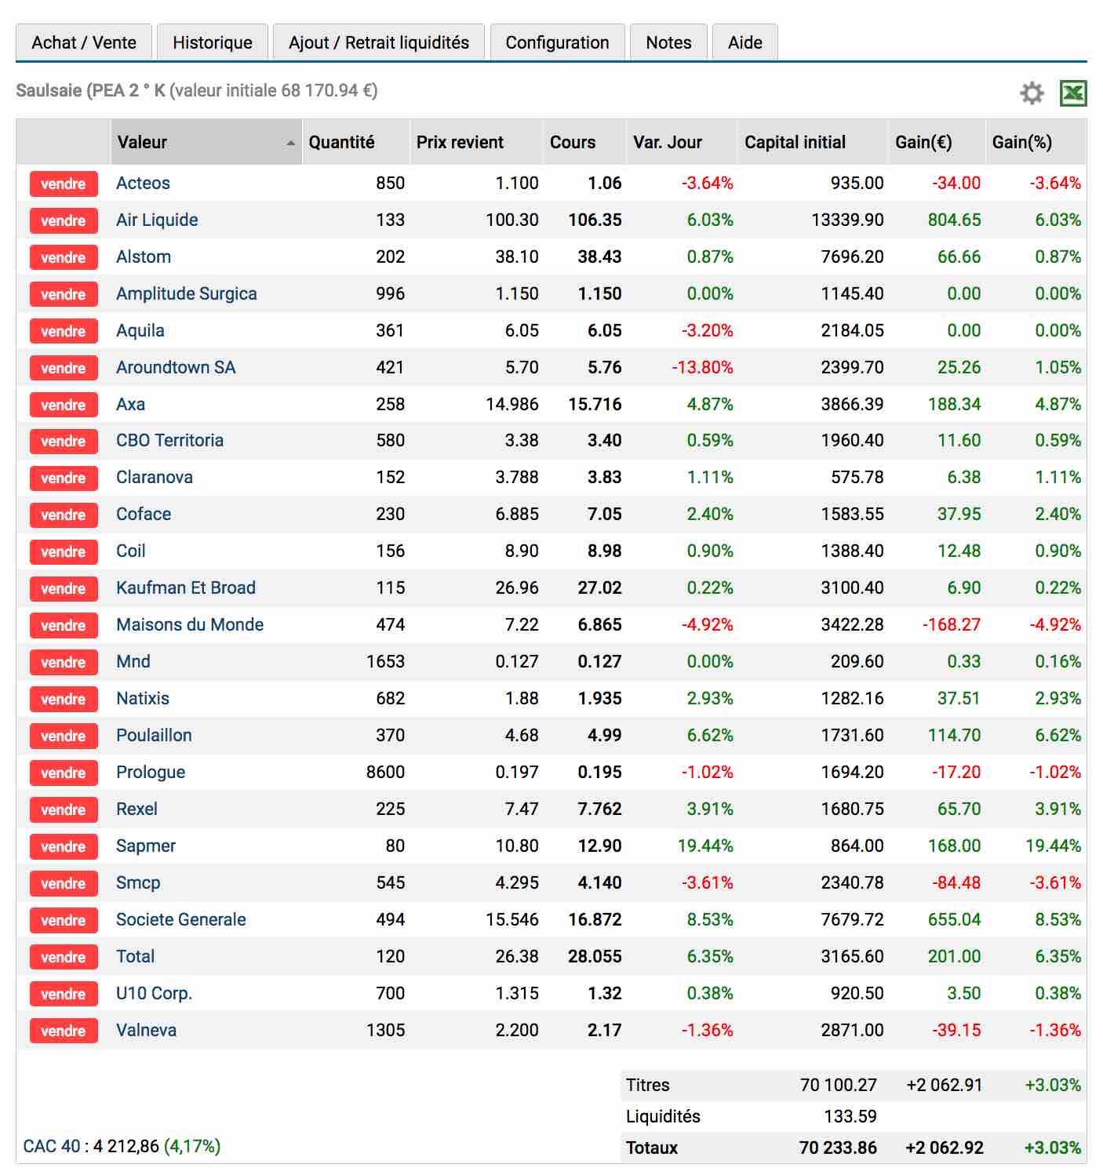The width and height of the screenshot is (1103, 1175).
Task: Open the Aroundtown SA link
Action: click(x=176, y=368)
